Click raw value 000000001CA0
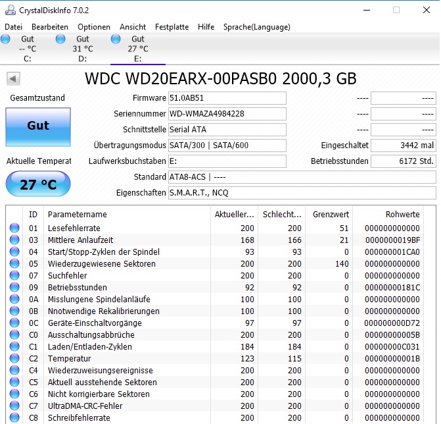The image size is (441, 424). click(392, 252)
